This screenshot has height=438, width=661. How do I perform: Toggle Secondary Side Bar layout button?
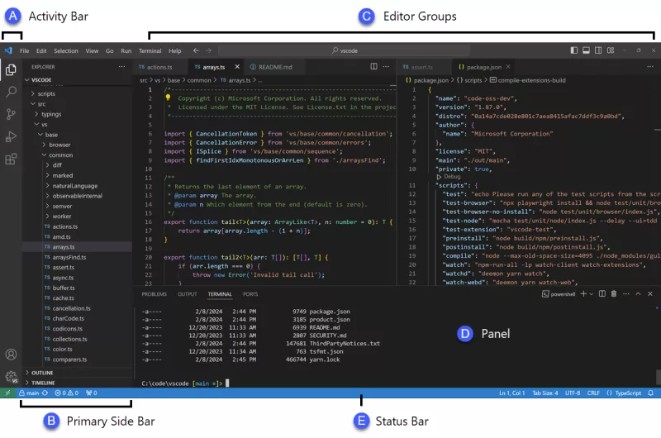point(598,50)
